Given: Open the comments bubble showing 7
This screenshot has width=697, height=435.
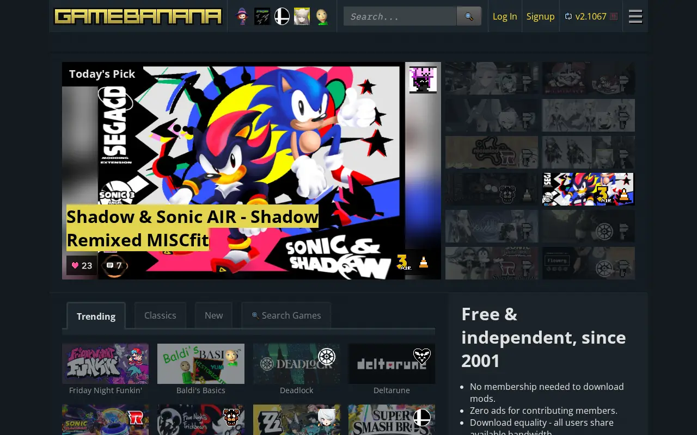Looking at the screenshot, I should click(x=114, y=265).
